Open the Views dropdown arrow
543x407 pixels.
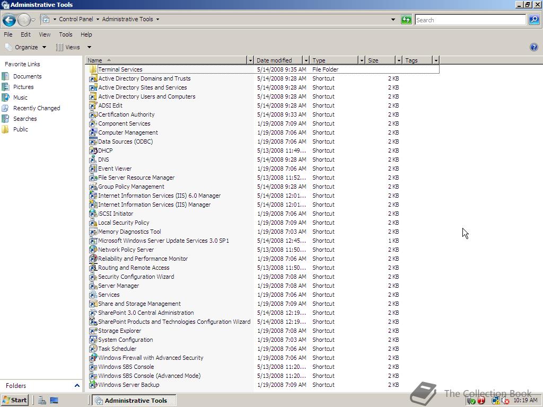(x=89, y=47)
